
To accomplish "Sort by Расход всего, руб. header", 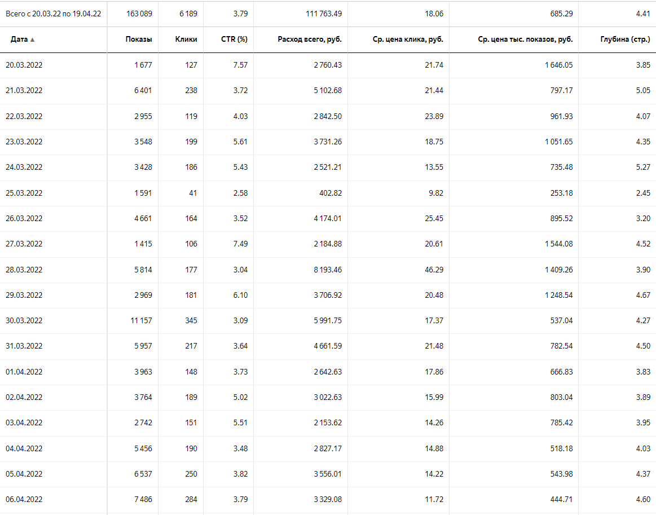I will tap(309, 39).
